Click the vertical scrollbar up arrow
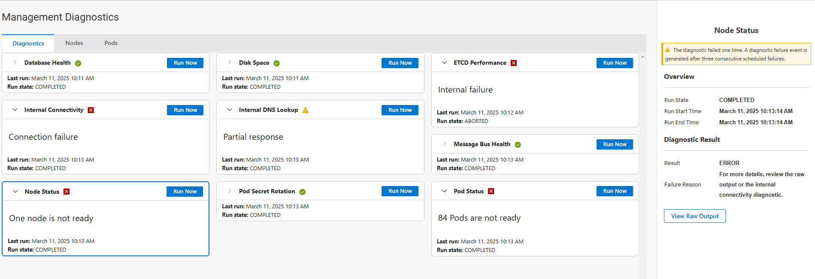 coord(642,57)
